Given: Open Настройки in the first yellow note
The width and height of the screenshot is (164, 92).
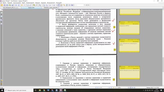Looking at the screenshot, I should coord(136,24).
